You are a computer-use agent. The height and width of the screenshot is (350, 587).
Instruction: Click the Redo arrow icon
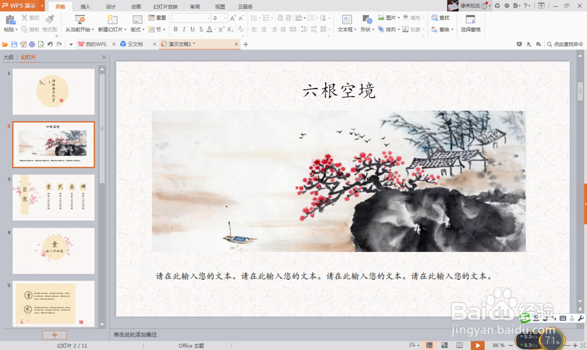point(59,44)
